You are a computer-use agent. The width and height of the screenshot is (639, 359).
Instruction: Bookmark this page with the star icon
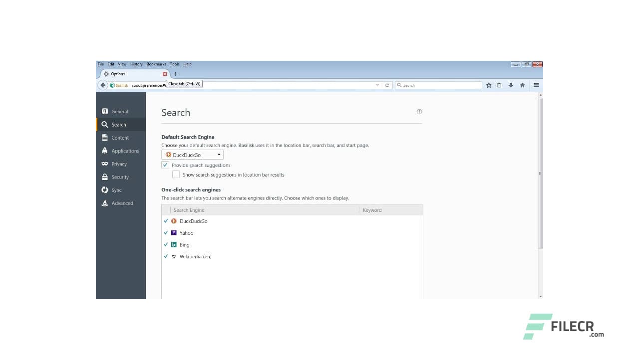coord(489,85)
